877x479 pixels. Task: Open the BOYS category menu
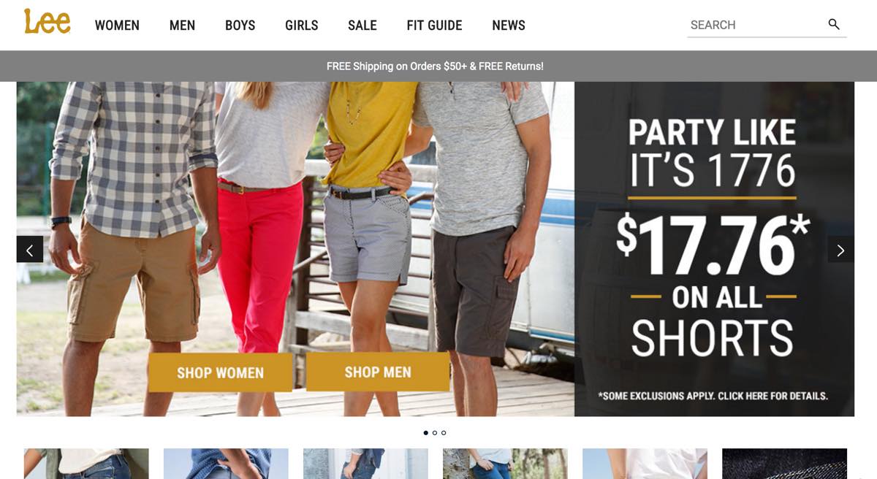[240, 26]
